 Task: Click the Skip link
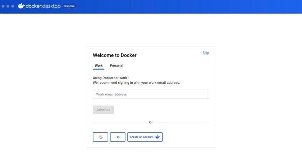click(x=206, y=53)
